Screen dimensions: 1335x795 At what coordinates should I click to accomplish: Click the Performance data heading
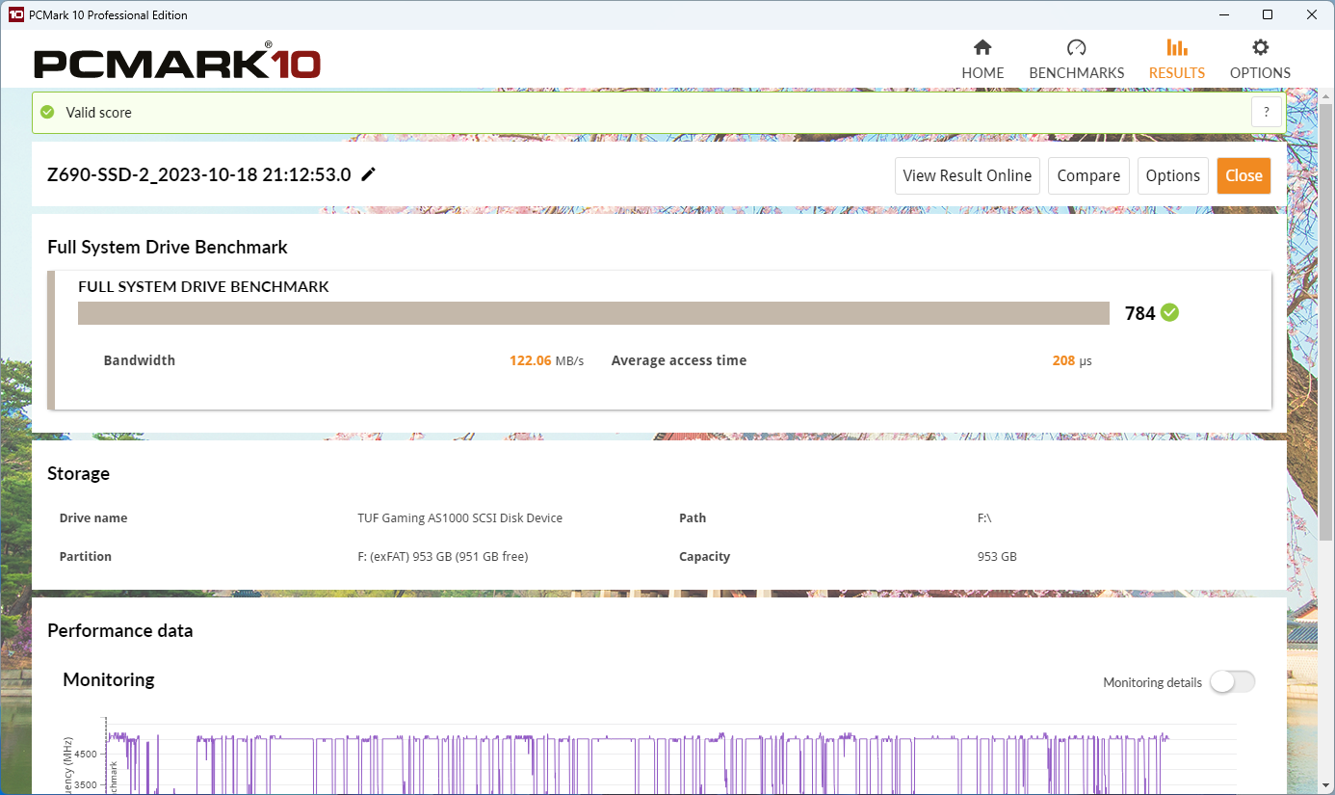click(x=120, y=631)
